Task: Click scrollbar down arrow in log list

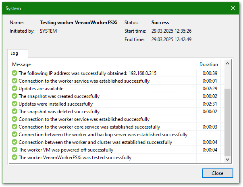Action: click(228, 160)
